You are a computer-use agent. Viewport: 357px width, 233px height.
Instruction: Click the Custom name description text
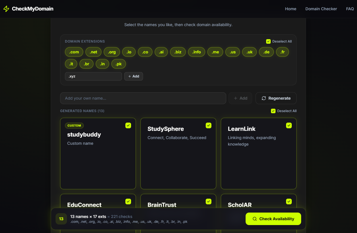pyautogui.click(x=80, y=143)
